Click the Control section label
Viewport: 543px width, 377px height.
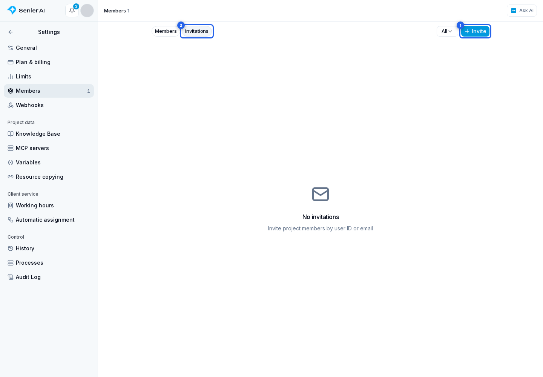(x=16, y=237)
